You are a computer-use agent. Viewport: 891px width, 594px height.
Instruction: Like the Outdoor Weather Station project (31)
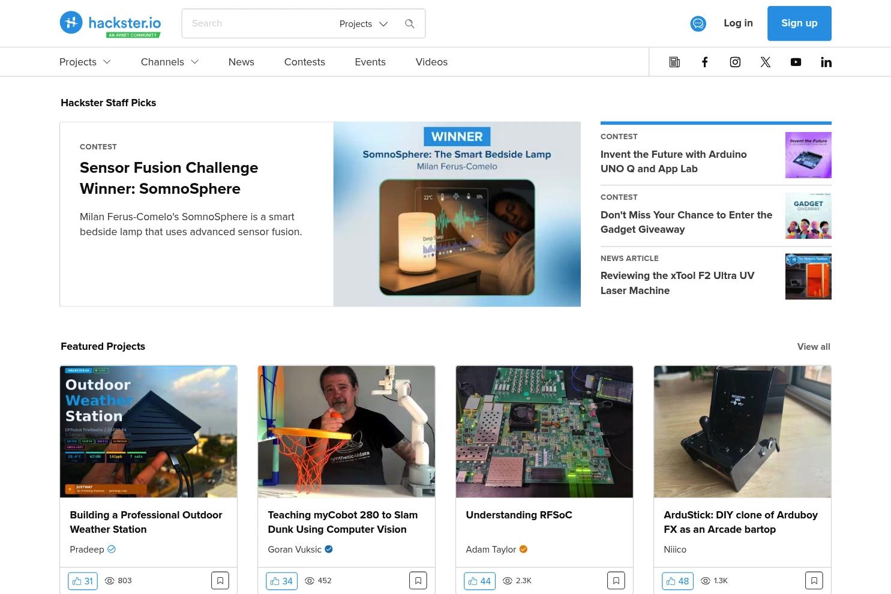tap(83, 581)
